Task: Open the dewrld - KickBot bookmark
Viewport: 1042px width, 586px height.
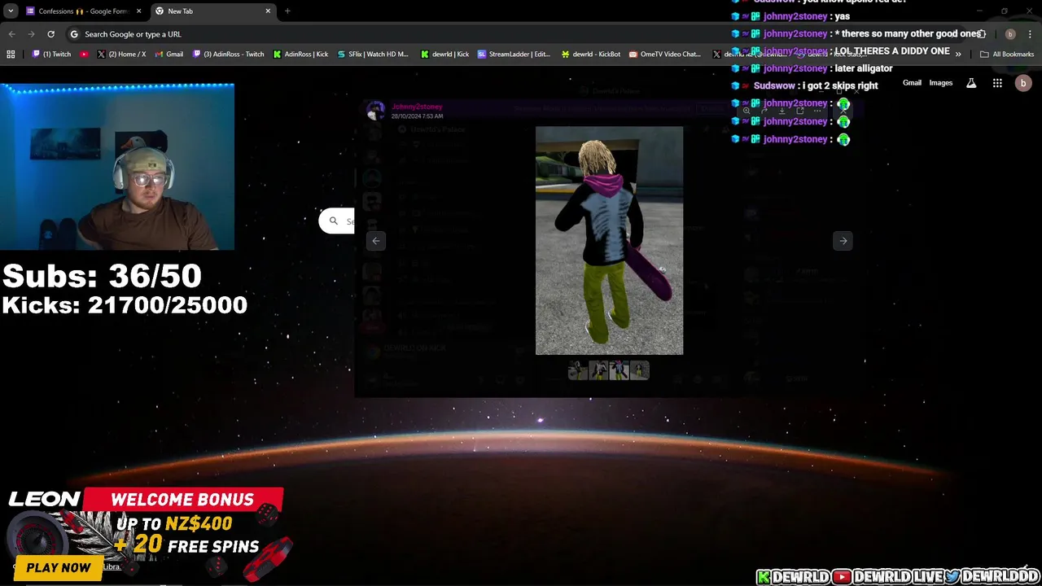Action: click(591, 55)
